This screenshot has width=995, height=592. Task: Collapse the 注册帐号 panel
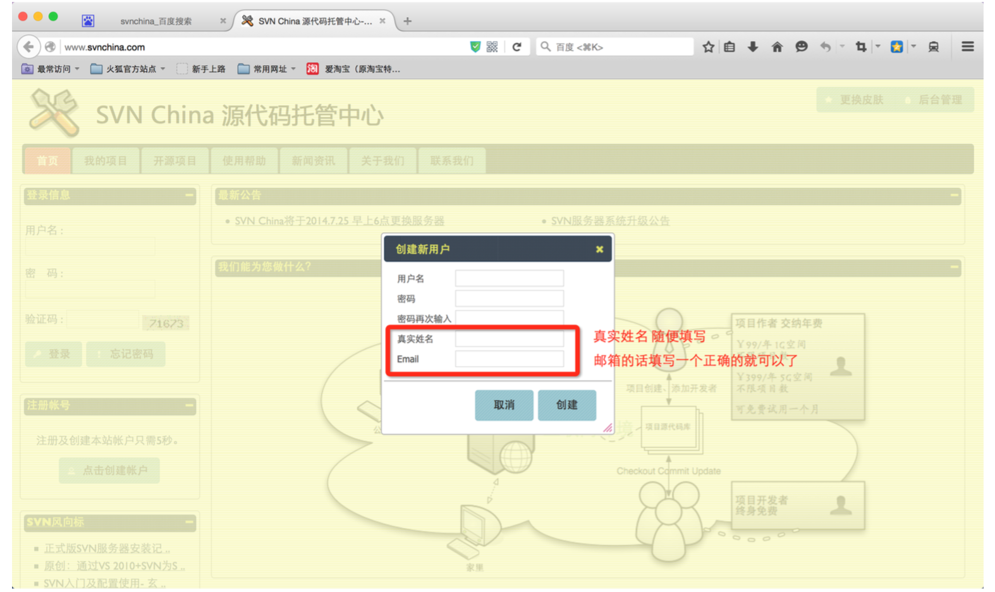coord(189,405)
